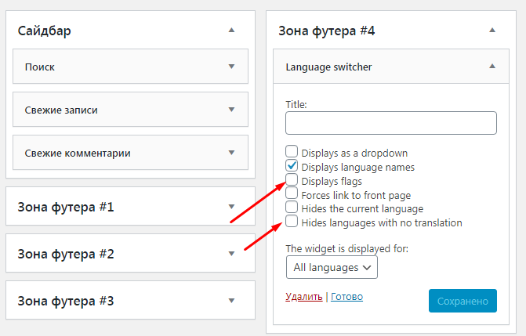Uncheck Displays language names checkbox
This screenshot has width=526, height=336.
tap(292, 166)
